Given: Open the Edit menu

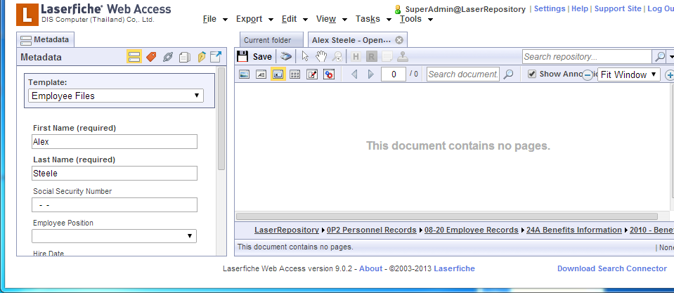Looking at the screenshot, I should click(x=294, y=19).
